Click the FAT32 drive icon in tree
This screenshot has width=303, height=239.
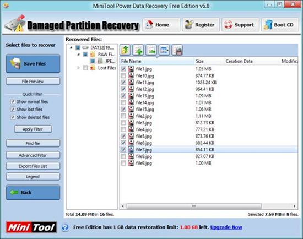click(x=85, y=47)
